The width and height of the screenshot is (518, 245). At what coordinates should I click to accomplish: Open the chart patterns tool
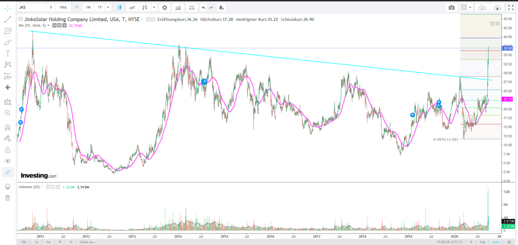[7, 65]
